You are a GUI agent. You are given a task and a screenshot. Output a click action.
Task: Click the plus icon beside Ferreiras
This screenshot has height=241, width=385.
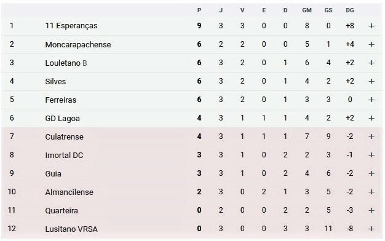371,100
